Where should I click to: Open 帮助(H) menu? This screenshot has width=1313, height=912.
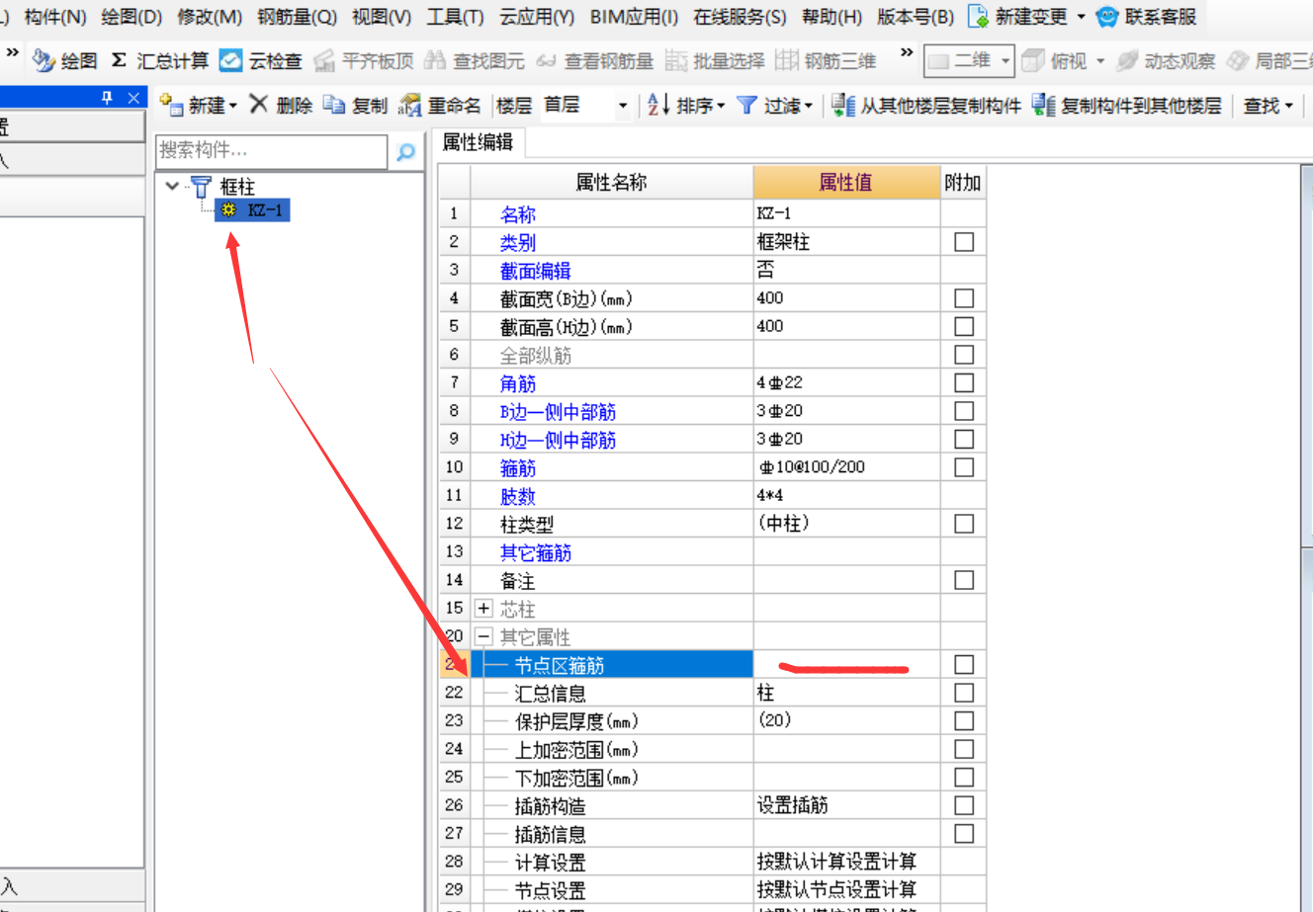pos(832,17)
